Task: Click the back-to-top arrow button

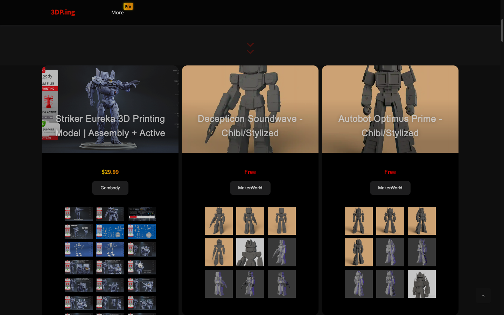Action: [x=483, y=296]
